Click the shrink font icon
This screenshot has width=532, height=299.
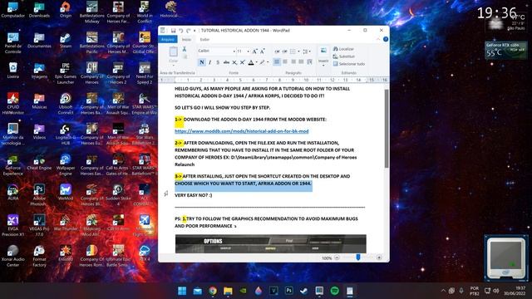coord(263,51)
